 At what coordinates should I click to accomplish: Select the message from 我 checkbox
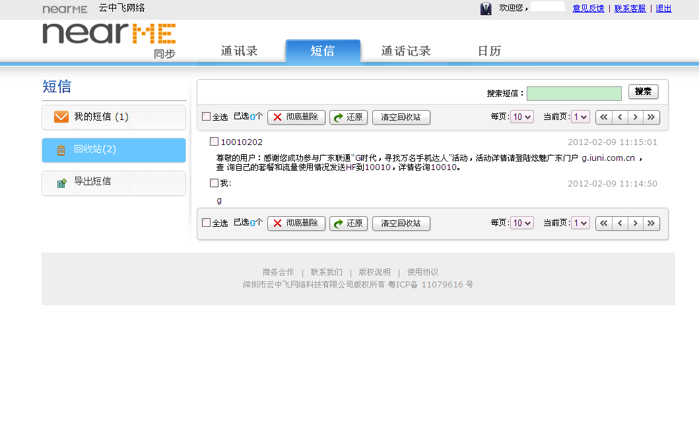214,183
